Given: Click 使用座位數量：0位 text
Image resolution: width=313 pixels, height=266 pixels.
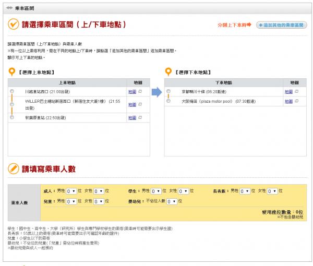Looking at the screenshot, I should click(x=283, y=212).
